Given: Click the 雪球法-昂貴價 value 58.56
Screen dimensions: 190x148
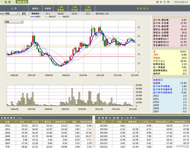Looking at the screenshot, I should pos(183,36).
